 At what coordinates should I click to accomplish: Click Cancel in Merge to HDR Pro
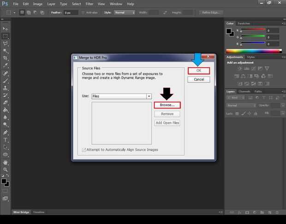tap(199, 79)
